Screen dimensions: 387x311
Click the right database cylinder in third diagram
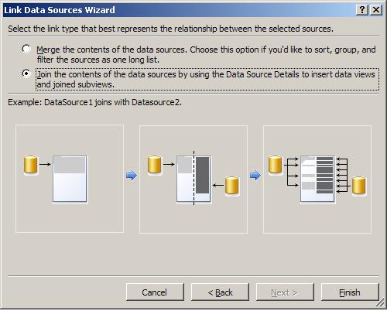[x=359, y=185]
